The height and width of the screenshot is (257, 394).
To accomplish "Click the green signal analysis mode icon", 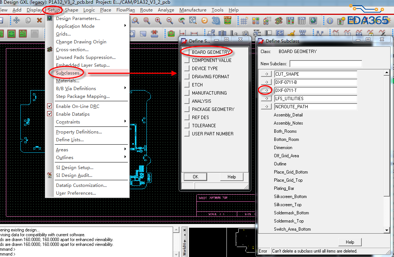I will pos(23,33).
